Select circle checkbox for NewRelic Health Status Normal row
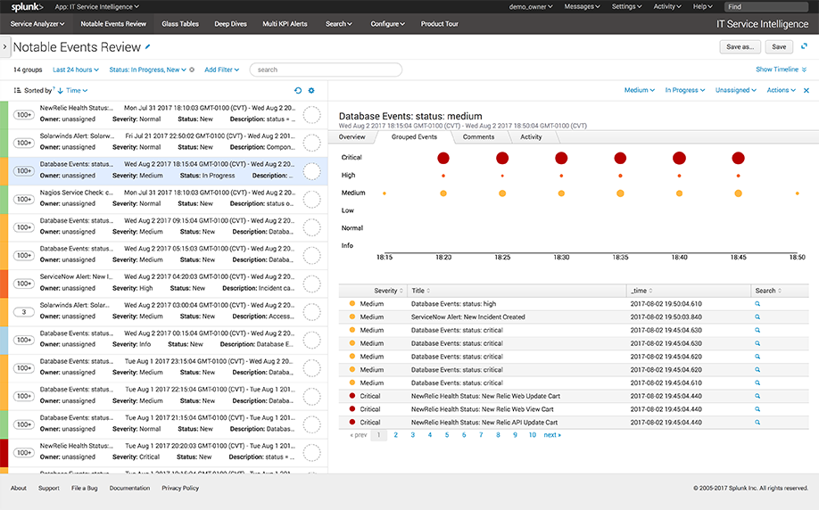819x510 pixels. pyautogui.click(x=312, y=115)
